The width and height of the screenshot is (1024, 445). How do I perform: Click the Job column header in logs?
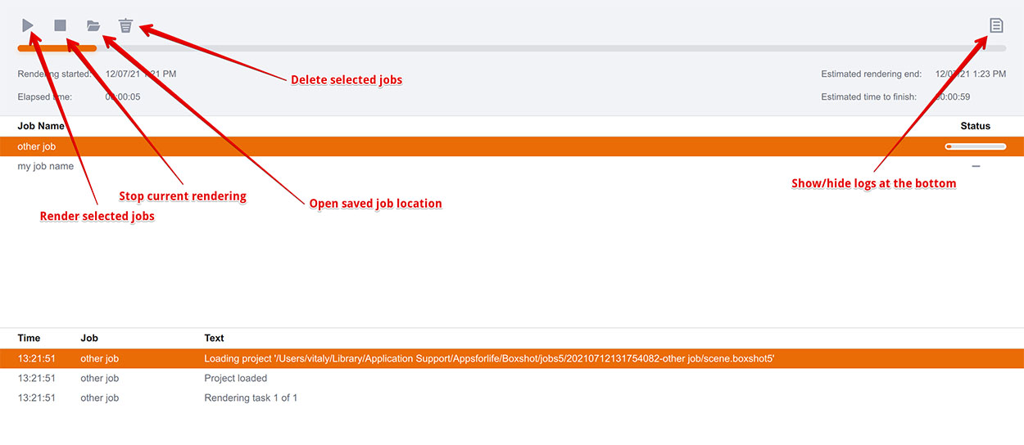pyautogui.click(x=89, y=338)
